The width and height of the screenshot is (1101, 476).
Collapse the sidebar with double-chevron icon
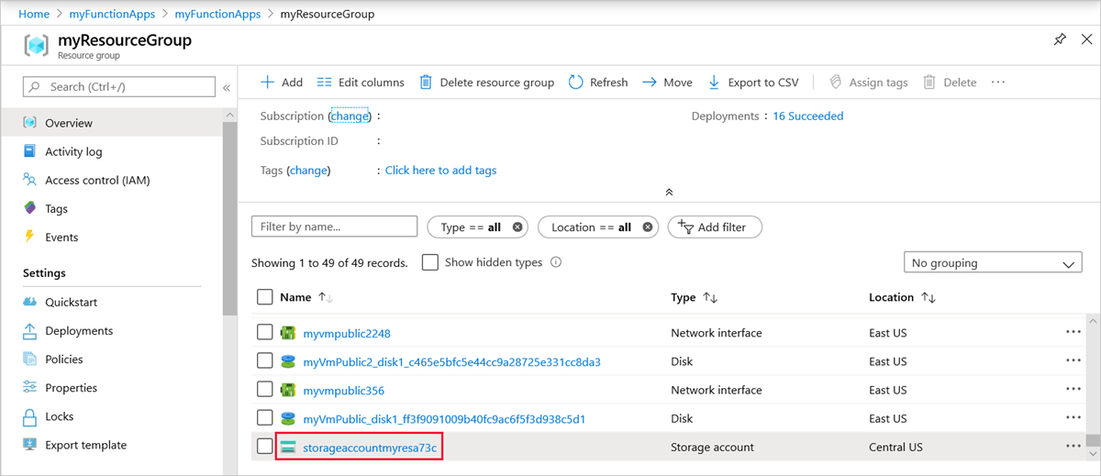click(227, 87)
